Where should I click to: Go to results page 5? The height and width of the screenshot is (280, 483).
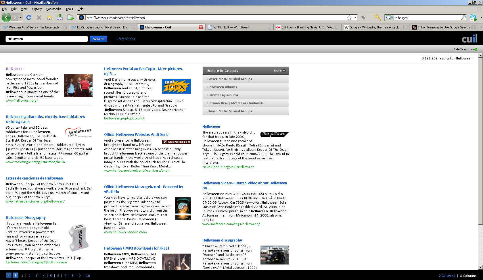pyautogui.click(x=51, y=276)
